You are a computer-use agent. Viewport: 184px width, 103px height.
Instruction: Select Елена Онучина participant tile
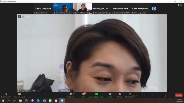pos(43,9)
